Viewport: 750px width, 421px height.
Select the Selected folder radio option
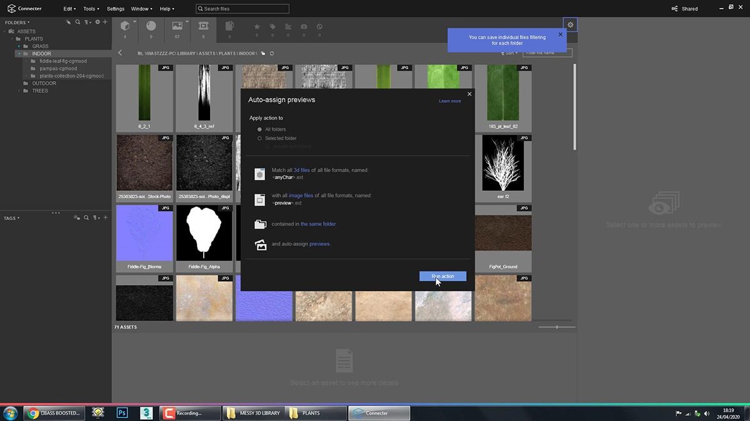coord(259,138)
